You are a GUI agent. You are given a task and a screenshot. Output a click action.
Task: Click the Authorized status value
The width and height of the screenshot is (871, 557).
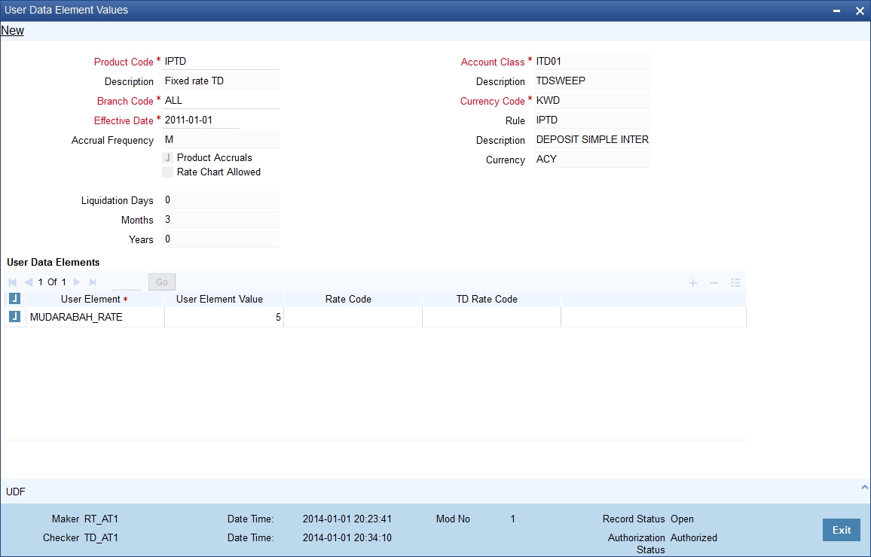[x=694, y=537]
